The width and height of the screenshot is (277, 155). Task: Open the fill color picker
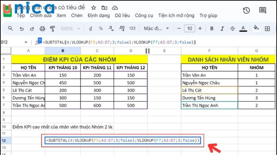(x=256, y=28)
